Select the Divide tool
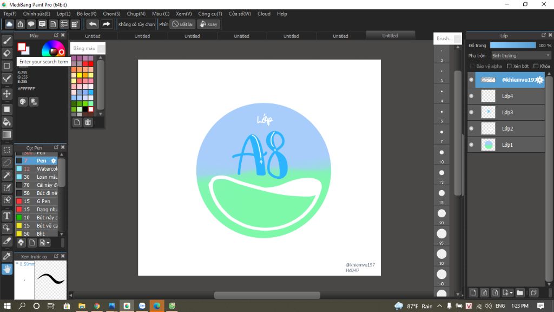554x312 pixels. point(6,241)
